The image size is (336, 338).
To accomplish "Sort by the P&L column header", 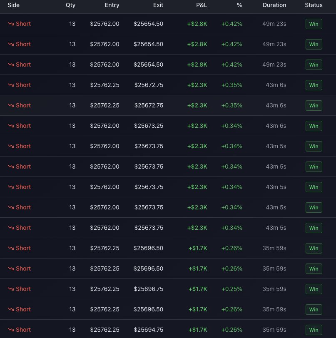I will point(202,5).
